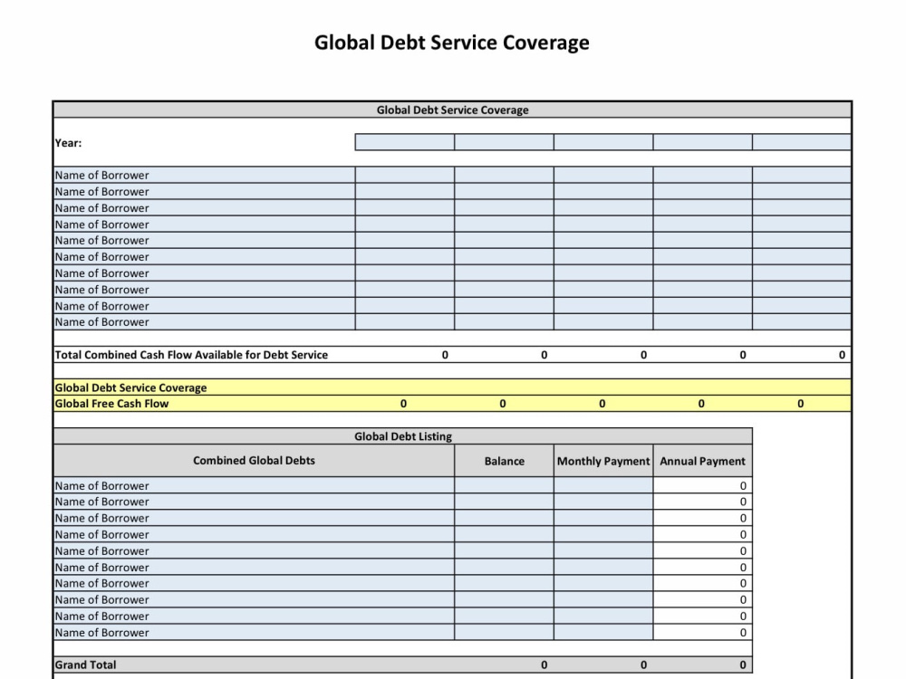Click the first Annual Payment value of 0

tap(743, 485)
